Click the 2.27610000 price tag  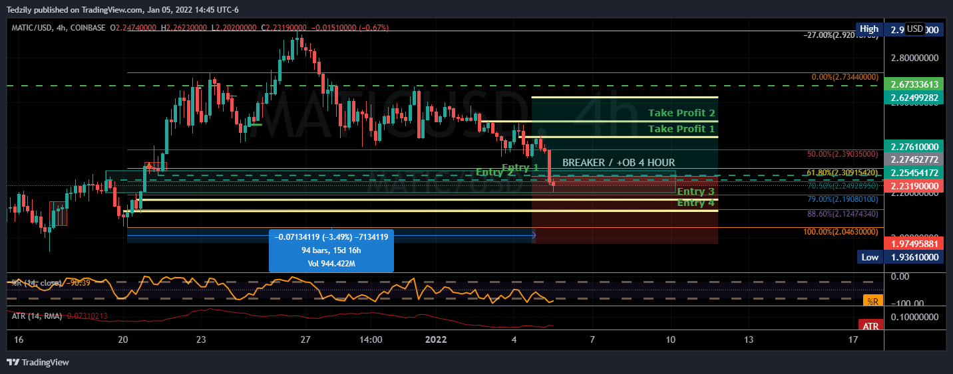click(915, 147)
